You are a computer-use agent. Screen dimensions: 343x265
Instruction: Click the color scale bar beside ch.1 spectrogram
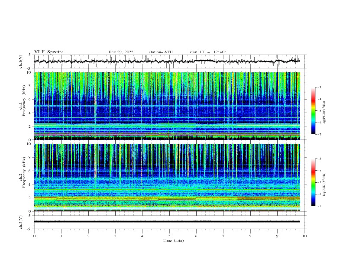click(x=314, y=111)
